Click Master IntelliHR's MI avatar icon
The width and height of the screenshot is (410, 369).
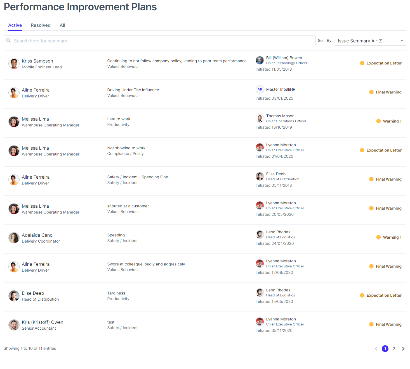(x=260, y=89)
